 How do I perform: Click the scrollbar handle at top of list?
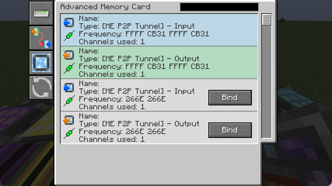pos(267,20)
